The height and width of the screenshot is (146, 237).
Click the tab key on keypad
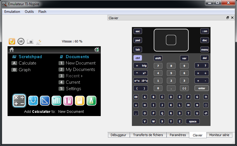(x=138, y=49)
